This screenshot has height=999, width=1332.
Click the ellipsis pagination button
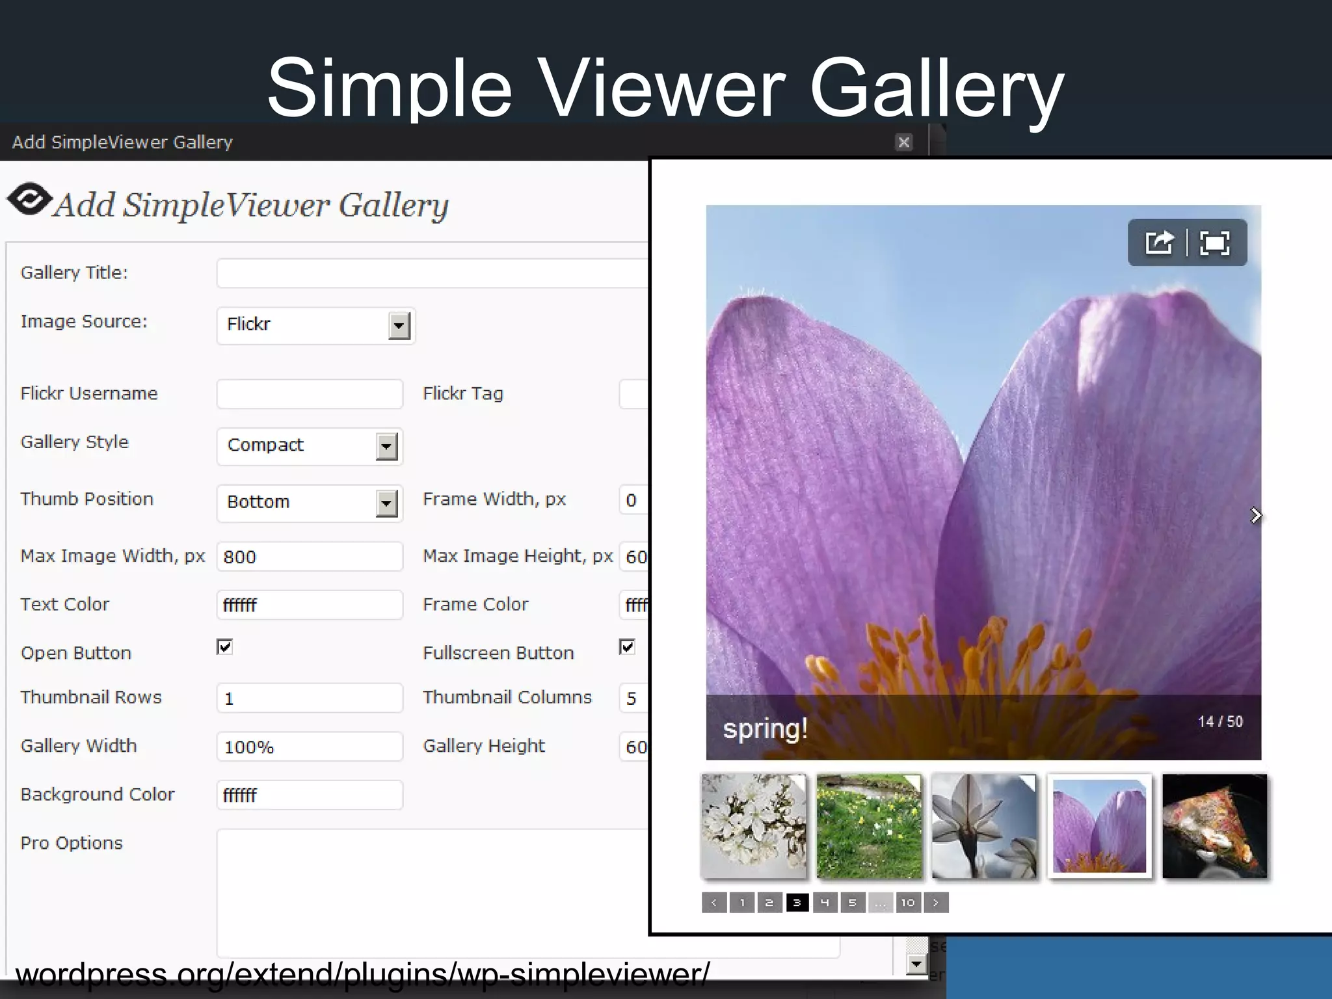(880, 902)
